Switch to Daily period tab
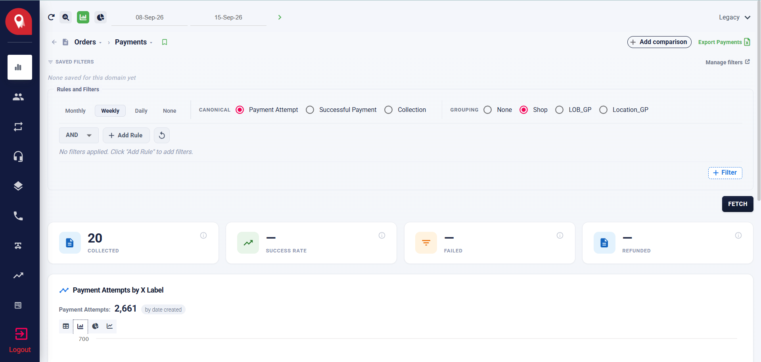The image size is (761, 362). (x=141, y=111)
